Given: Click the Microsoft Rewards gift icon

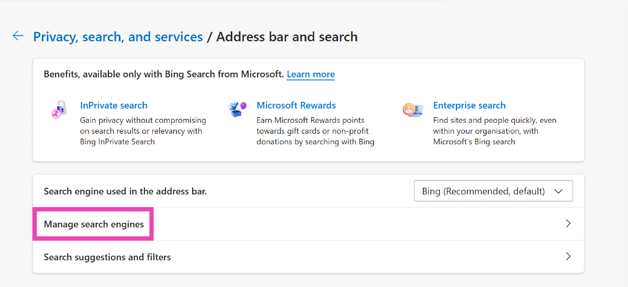Looking at the screenshot, I should point(237,109).
